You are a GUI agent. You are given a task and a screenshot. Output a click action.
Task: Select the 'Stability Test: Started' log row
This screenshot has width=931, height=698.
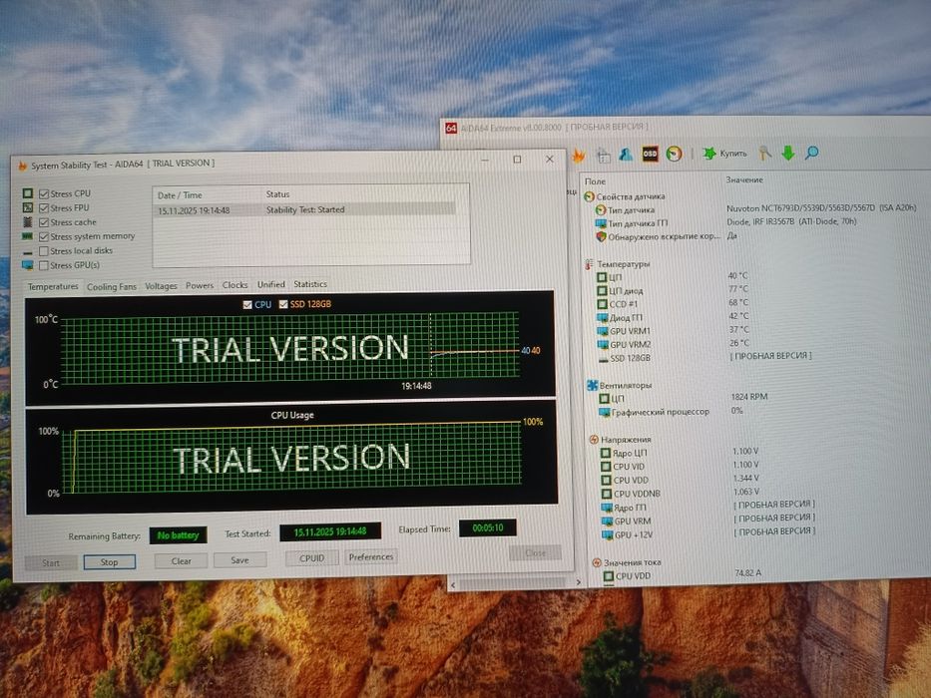[x=304, y=209]
